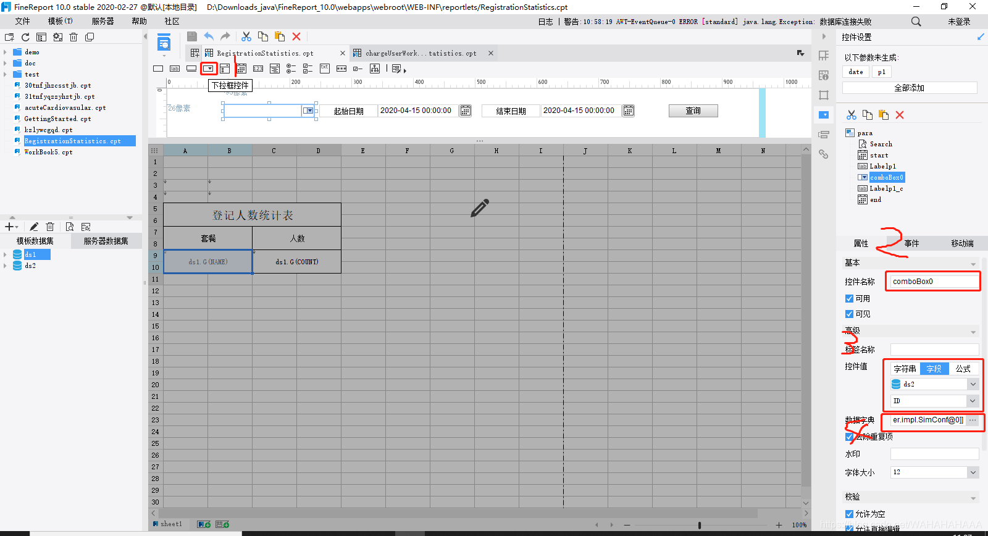Viewport: 988px width, 536px height.
Task: Click the search magnifier in top bar
Action: (x=916, y=22)
